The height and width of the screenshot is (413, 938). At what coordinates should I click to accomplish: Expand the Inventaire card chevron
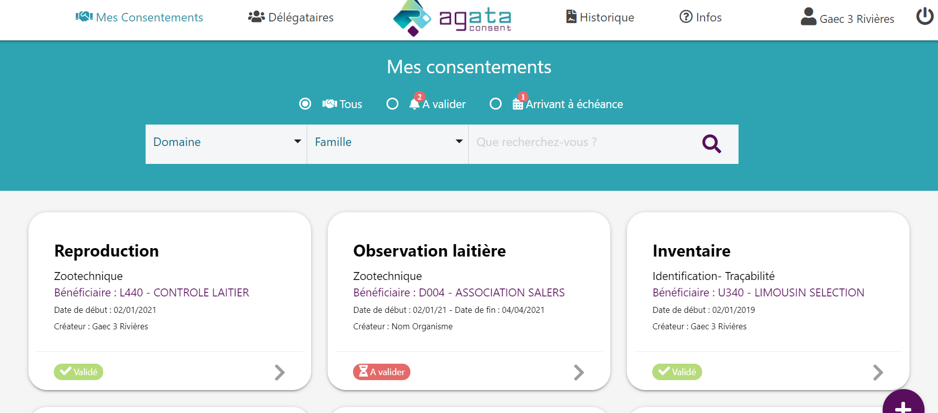point(878,372)
